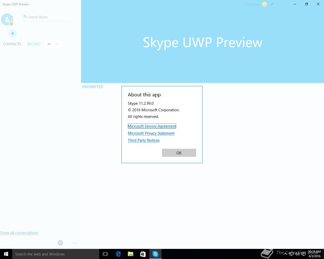324x259 pixels.
Task: Focus the Search Skype field
Action: coord(47,17)
